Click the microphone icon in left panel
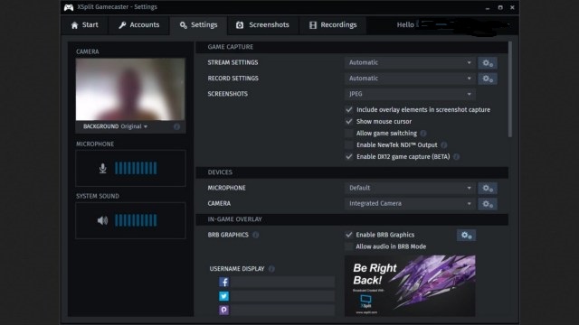 coord(102,169)
